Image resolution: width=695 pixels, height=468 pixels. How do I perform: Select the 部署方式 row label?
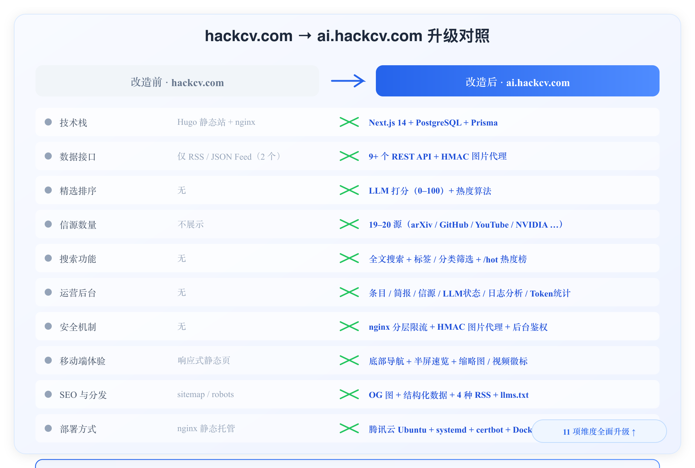(78, 429)
